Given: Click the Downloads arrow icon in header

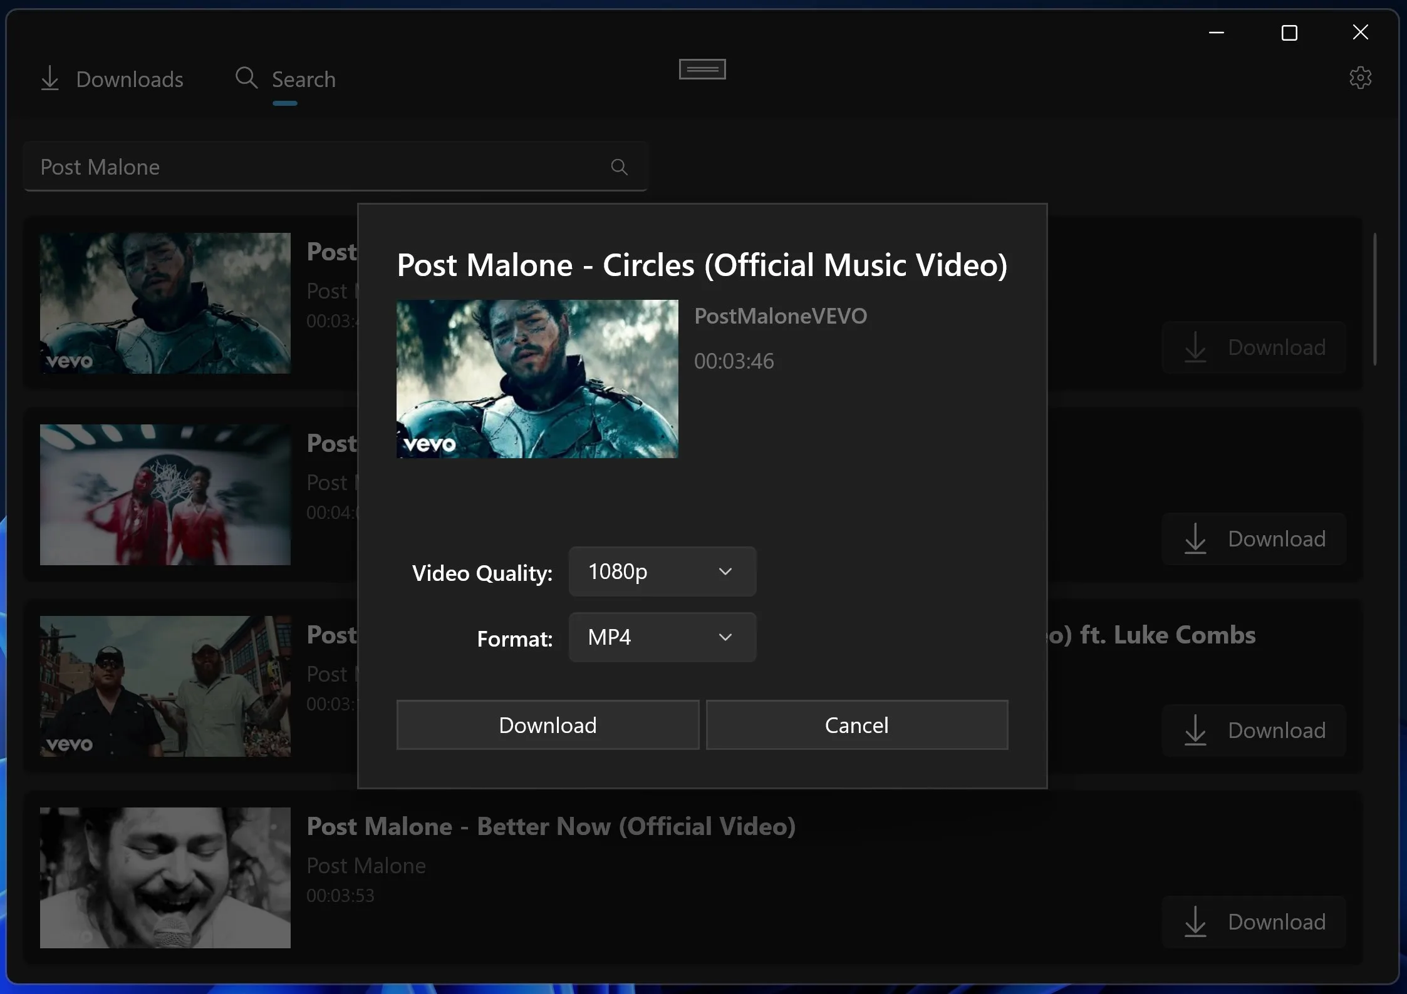Looking at the screenshot, I should [x=50, y=79].
